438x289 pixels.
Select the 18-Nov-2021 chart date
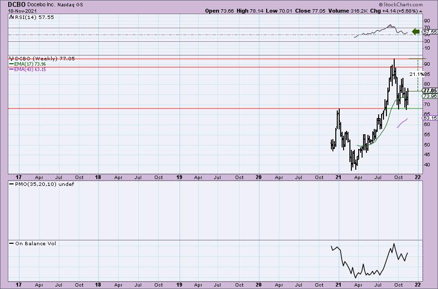[22, 11]
